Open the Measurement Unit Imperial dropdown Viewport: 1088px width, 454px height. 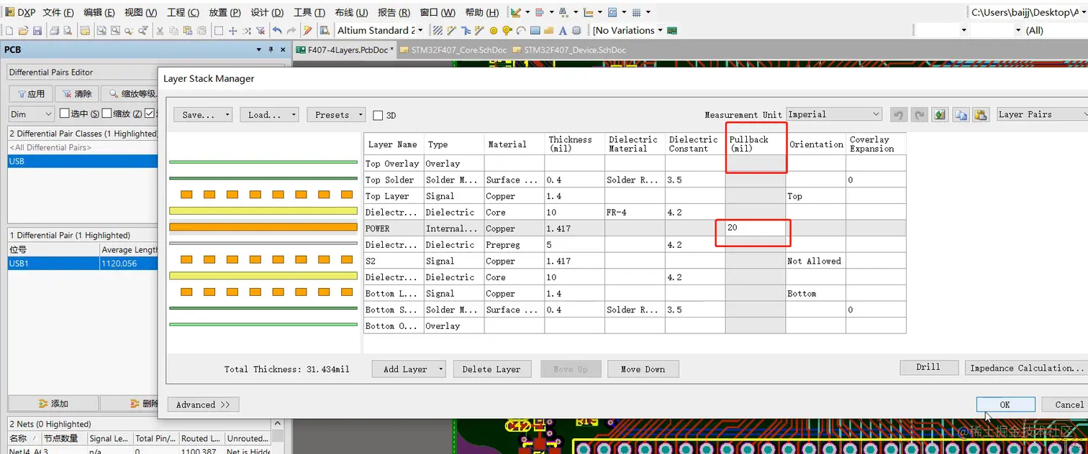pos(834,114)
